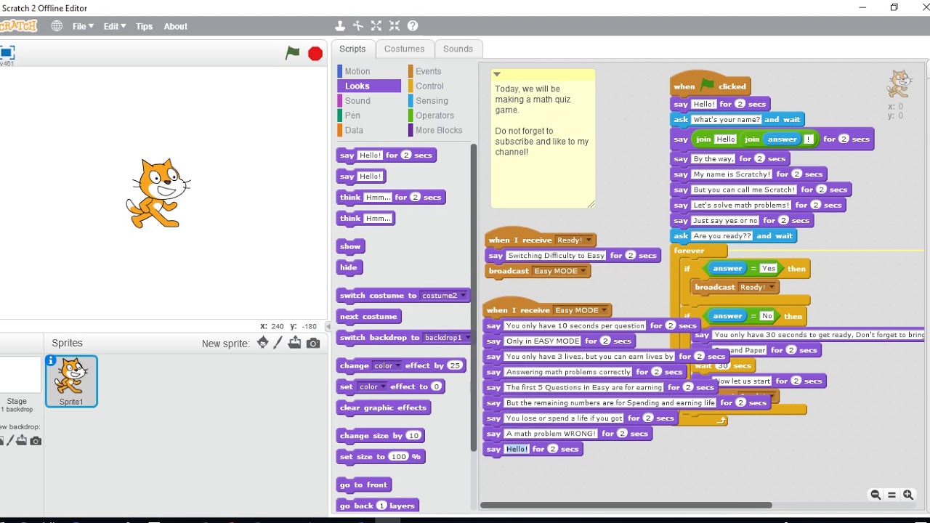The width and height of the screenshot is (930, 523).
Task: Click the red stop sign button
Action: pos(315,54)
